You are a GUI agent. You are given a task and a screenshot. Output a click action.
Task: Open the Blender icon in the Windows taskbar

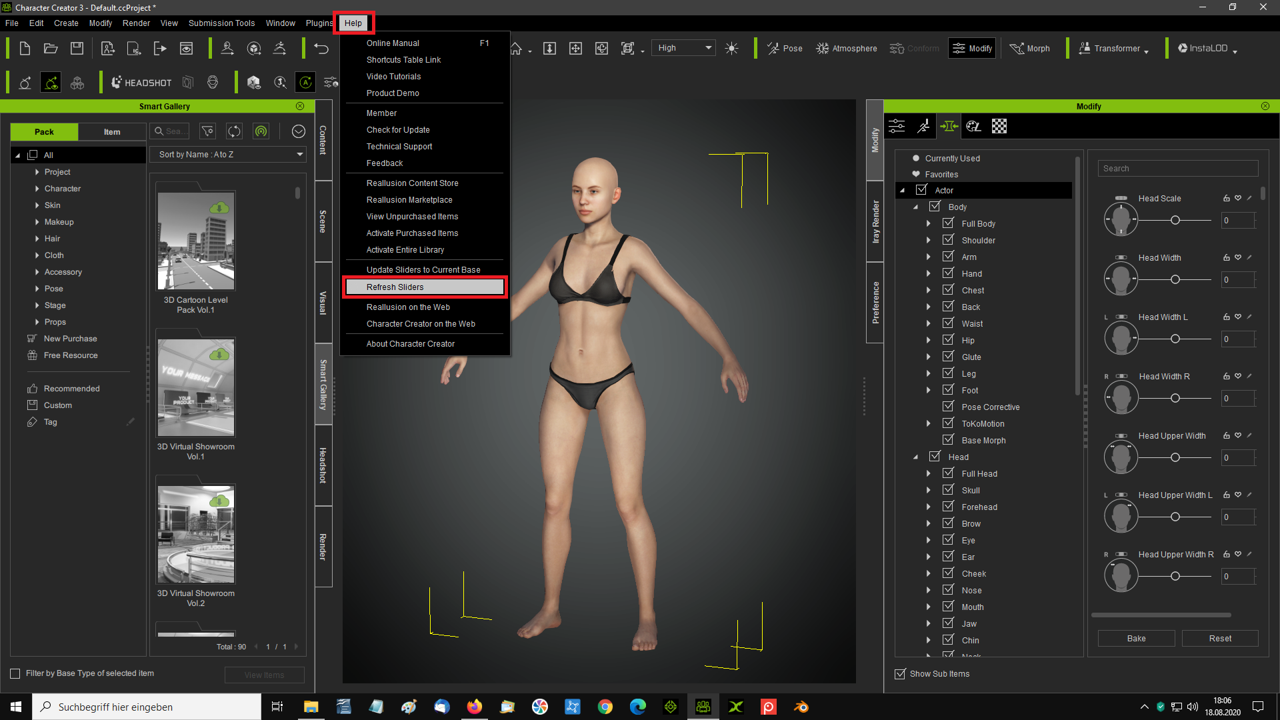coord(801,707)
